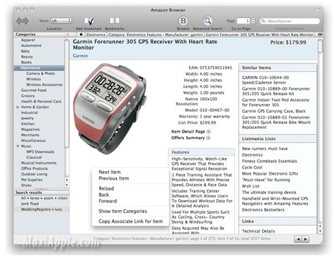Click the Page number field
The height and width of the screenshot is (257, 334).
(243, 21)
